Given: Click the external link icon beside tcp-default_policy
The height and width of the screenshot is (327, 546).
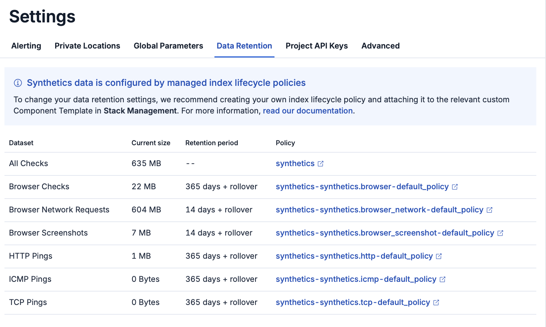Looking at the screenshot, I should coord(436,302).
